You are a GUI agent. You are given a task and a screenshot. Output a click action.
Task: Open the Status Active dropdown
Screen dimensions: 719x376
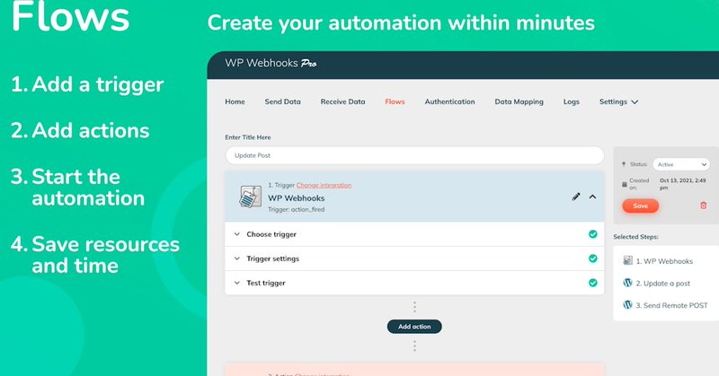(681, 164)
